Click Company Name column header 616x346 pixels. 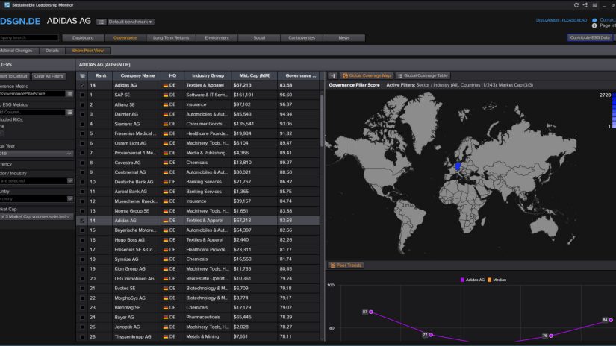click(x=137, y=76)
